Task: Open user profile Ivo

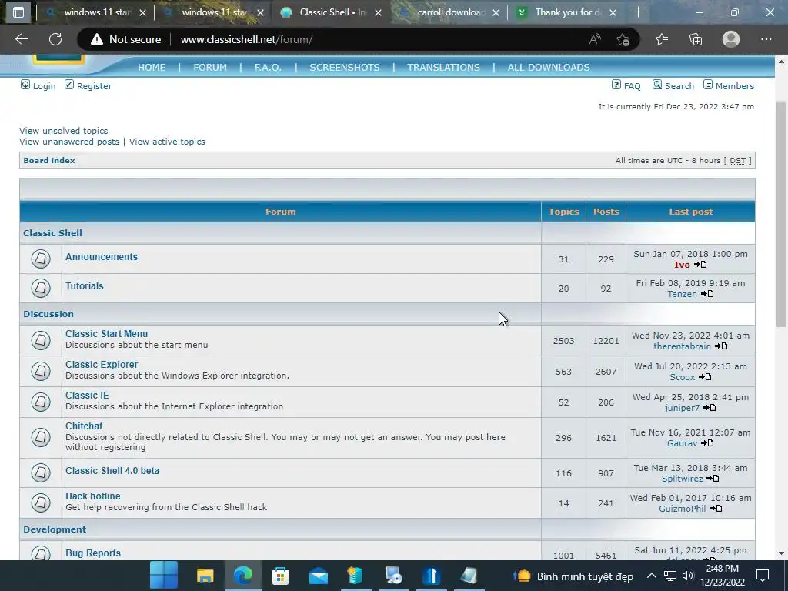Action: (x=682, y=265)
